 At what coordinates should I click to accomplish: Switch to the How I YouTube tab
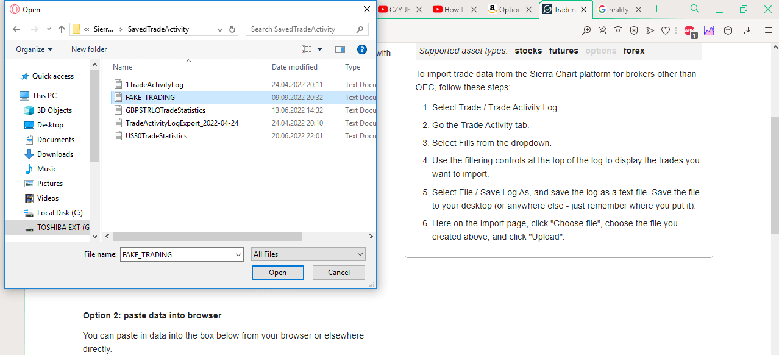[454, 9]
